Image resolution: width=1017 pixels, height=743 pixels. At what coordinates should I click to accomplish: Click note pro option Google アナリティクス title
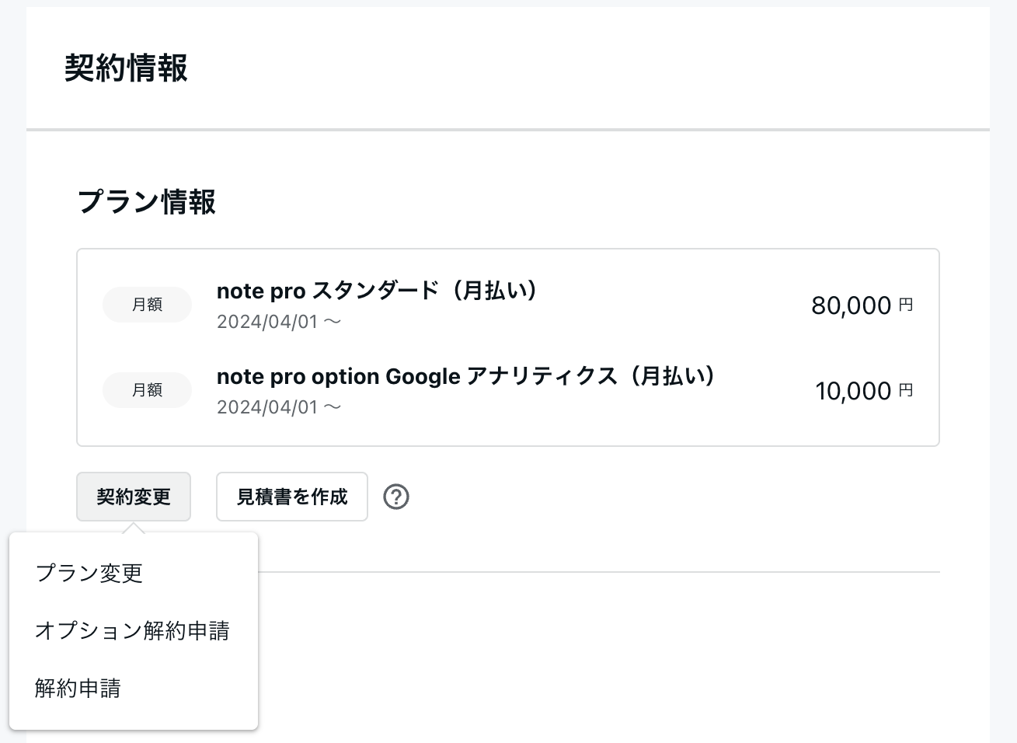point(466,376)
